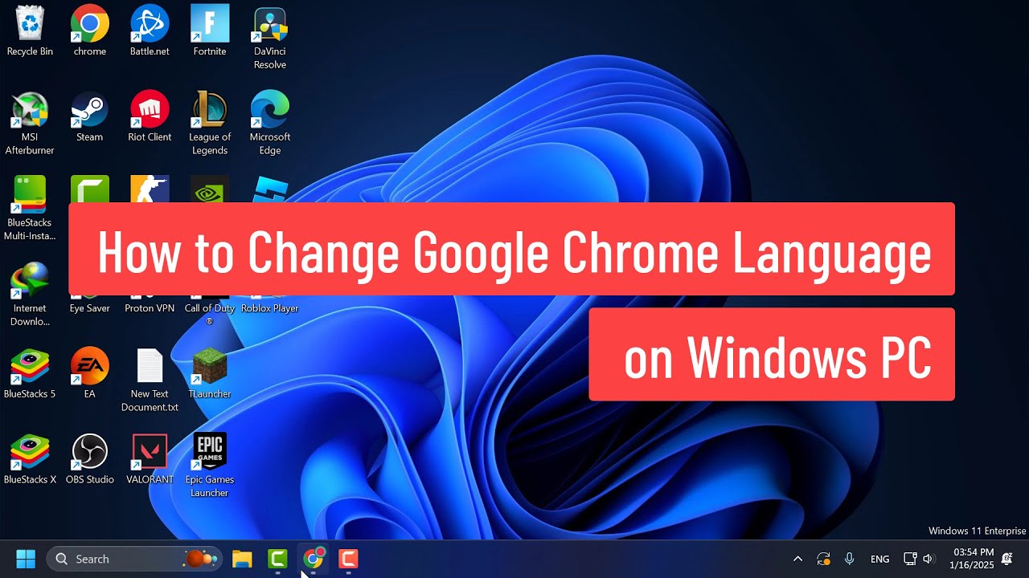Select the OBS Studio desktop shortcut
1029x578 pixels.
(x=89, y=460)
